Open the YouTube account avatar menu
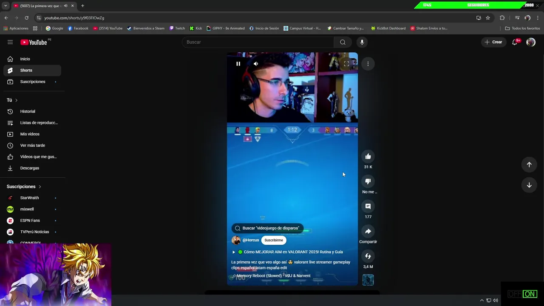The image size is (544, 306). pyautogui.click(x=531, y=42)
